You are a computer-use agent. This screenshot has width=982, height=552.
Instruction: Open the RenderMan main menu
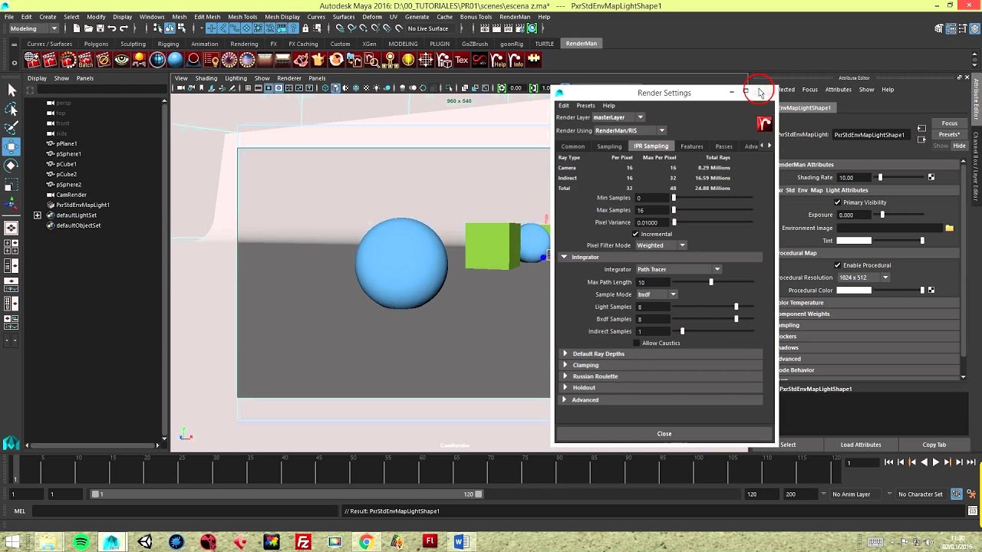pos(514,17)
